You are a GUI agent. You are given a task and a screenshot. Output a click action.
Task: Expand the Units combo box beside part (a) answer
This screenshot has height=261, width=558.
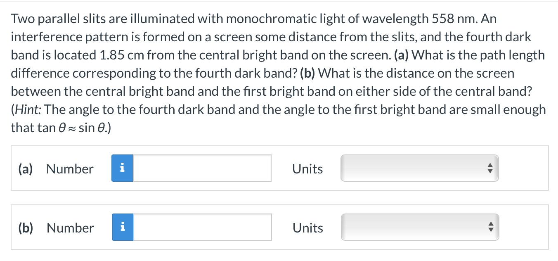pos(419,168)
